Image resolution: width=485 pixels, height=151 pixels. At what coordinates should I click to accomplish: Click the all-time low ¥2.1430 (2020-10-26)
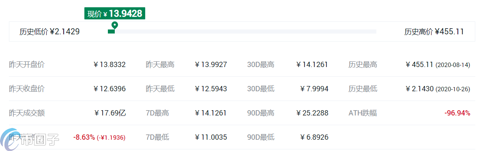click(x=438, y=89)
